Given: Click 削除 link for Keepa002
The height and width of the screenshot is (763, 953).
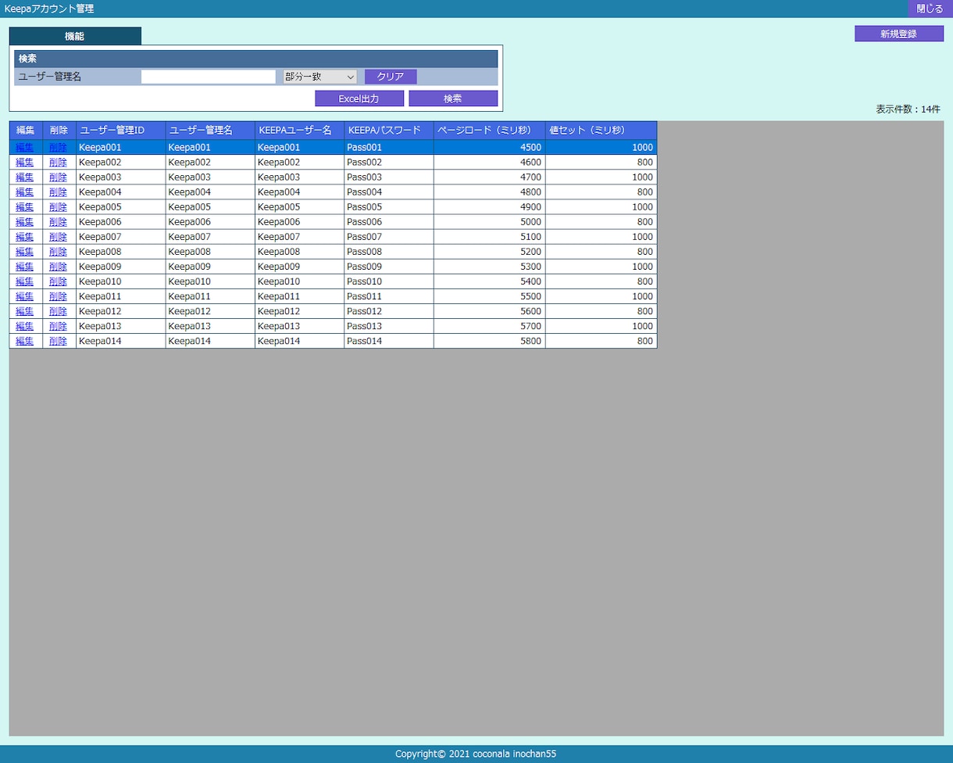Looking at the screenshot, I should click(59, 162).
